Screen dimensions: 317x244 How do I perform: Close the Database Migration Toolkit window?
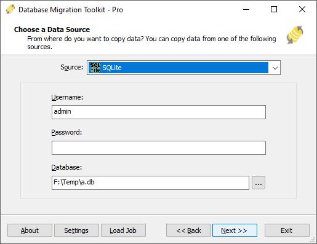coord(302,9)
